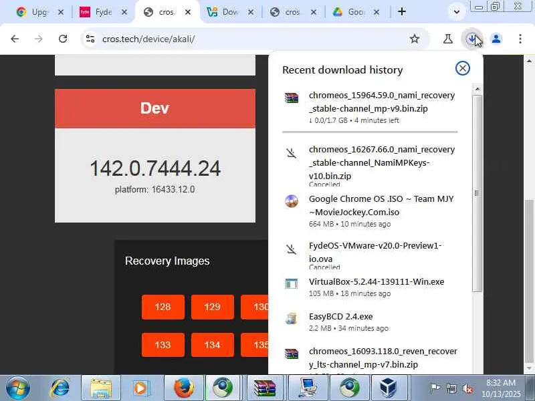Click the VirtualBox installer file icon

pos(292,283)
